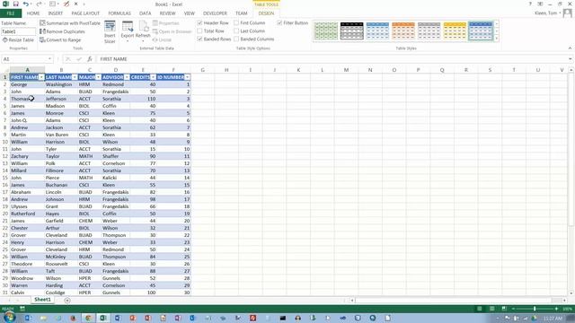Apply the orange table style
This screenshot has width=575, height=323.
tap(403, 31)
